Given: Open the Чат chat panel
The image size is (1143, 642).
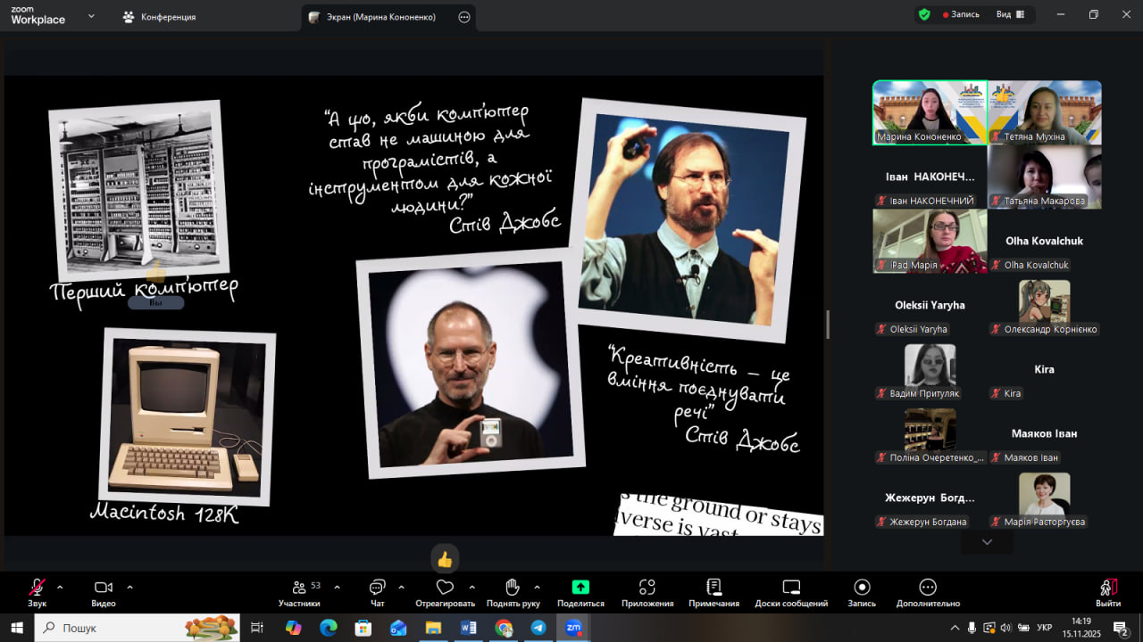Looking at the screenshot, I should (377, 588).
